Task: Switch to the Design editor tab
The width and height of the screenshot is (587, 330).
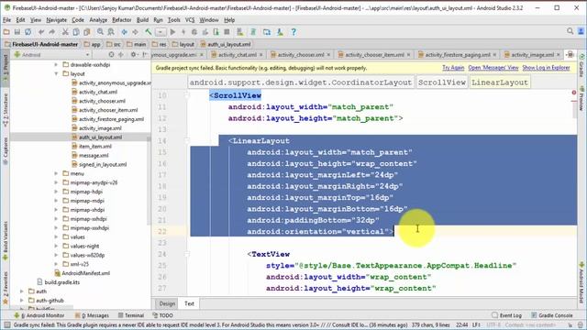Action: (x=167, y=303)
